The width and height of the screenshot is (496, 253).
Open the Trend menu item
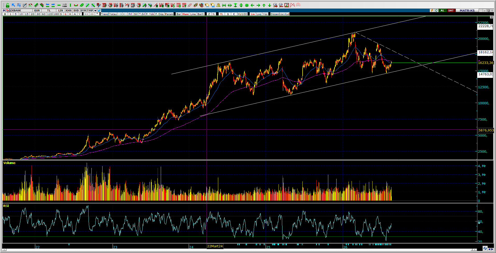click(105, 14)
